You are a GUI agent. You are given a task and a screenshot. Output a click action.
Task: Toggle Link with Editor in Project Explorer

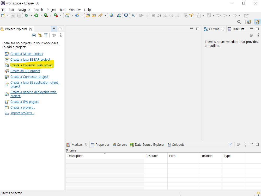tap(40, 35)
